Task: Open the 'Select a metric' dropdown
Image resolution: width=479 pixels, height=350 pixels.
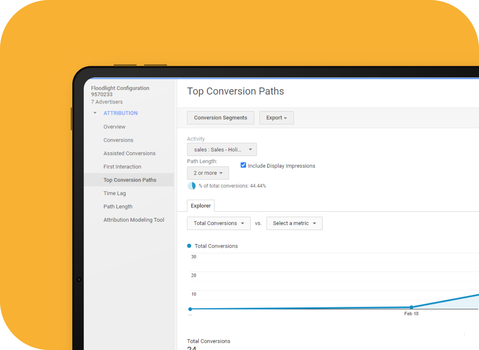Action: [x=294, y=223]
